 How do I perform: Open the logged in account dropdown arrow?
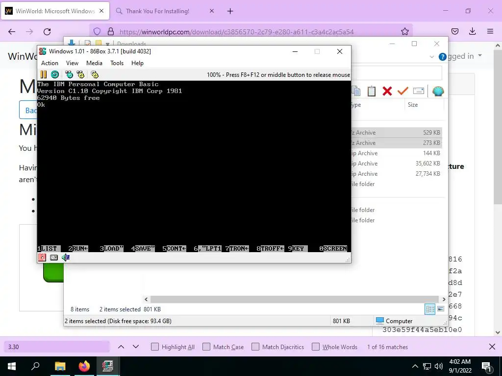(x=479, y=56)
